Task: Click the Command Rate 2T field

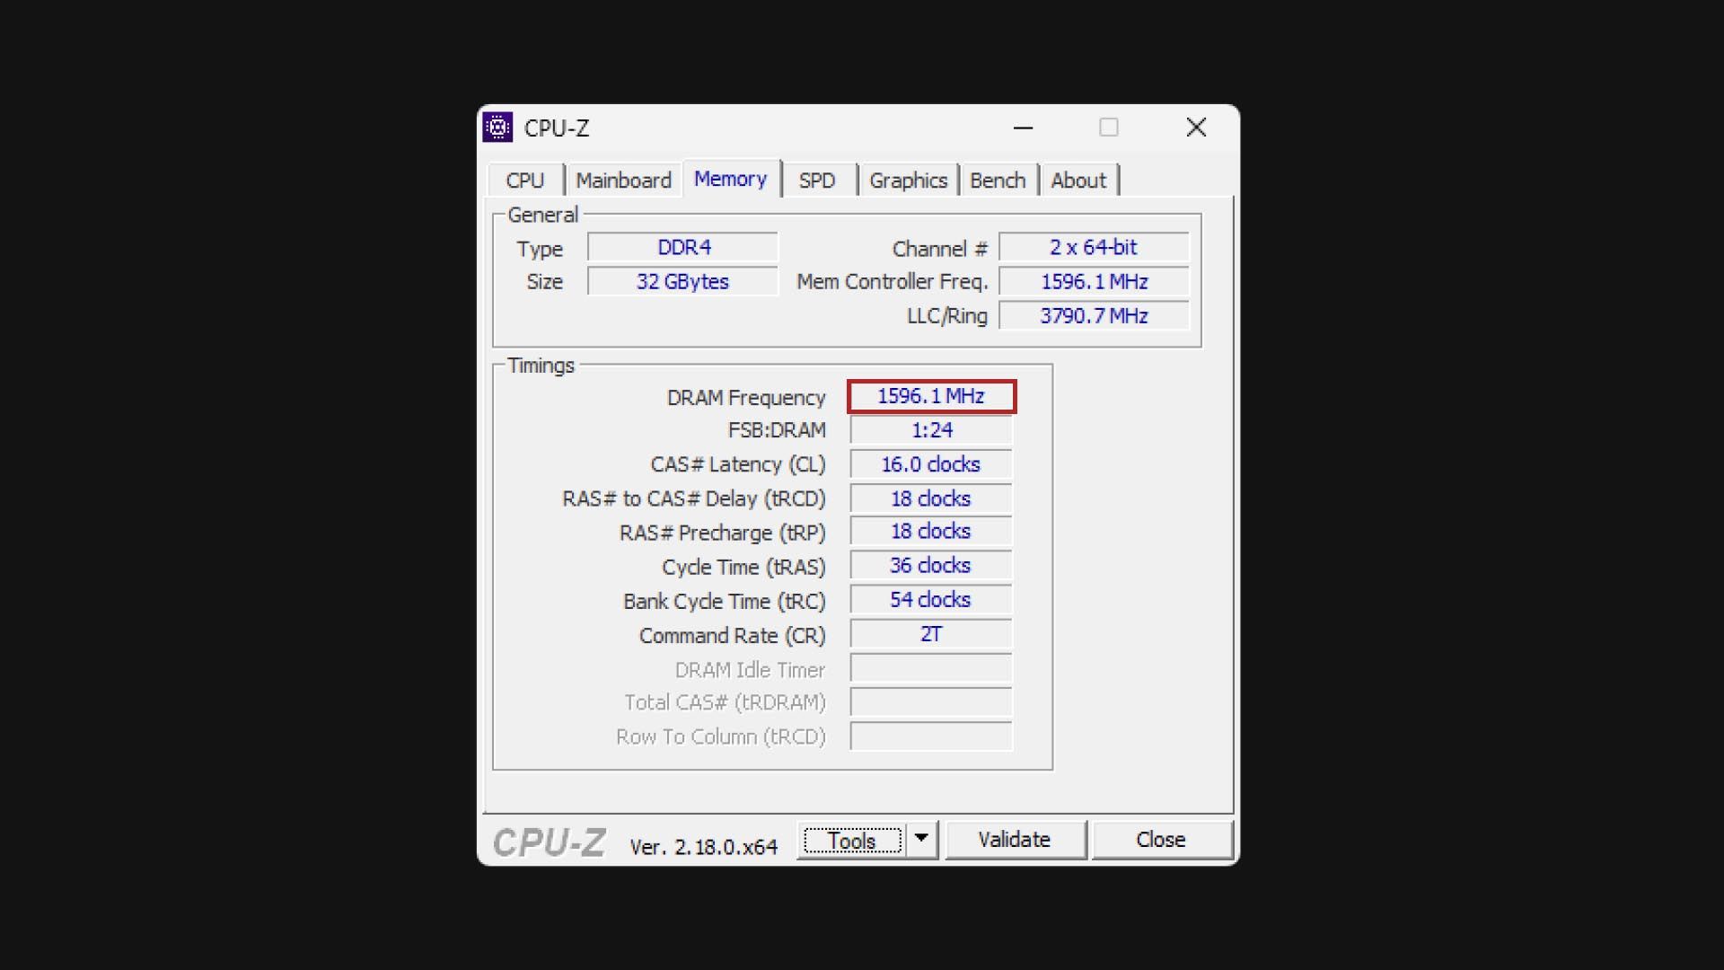Action: coord(930,634)
